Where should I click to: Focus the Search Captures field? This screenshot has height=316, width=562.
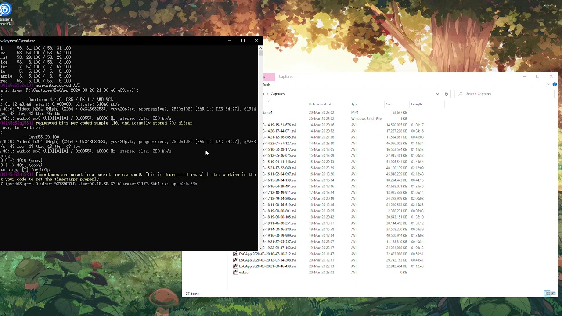[505, 94]
